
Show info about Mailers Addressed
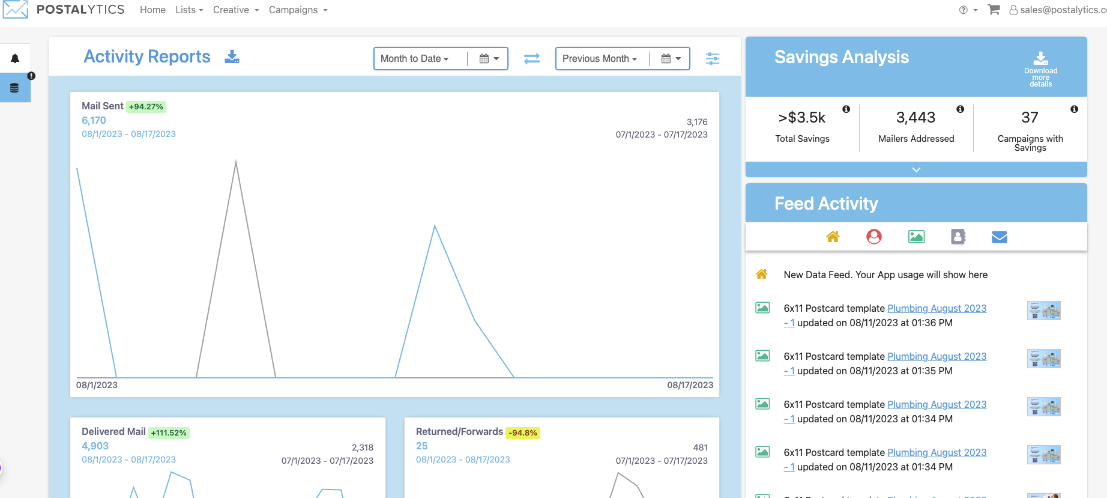tap(960, 109)
